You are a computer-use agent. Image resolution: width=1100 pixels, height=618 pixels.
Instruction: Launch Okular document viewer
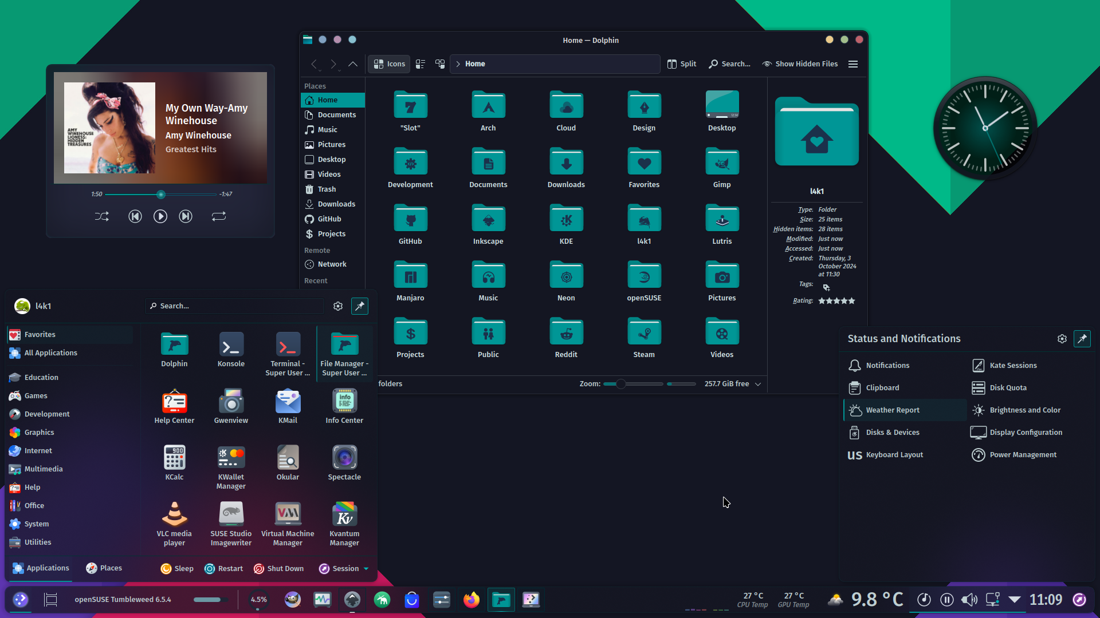(x=288, y=463)
